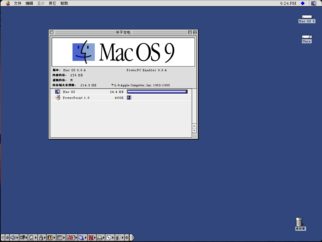The height and width of the screenshot is (242, 322).
Task: Open the 编辑 menu
Action: tap(30, 3)
